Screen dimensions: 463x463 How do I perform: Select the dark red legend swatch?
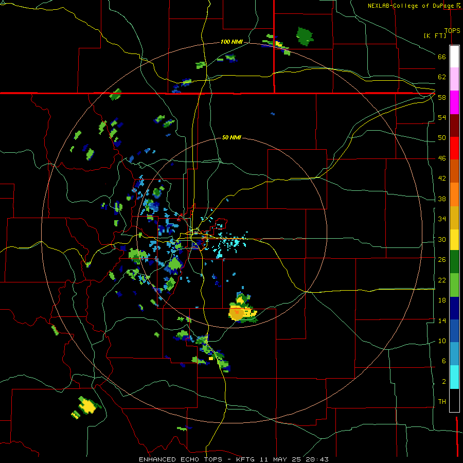click(x=454, y=126)
